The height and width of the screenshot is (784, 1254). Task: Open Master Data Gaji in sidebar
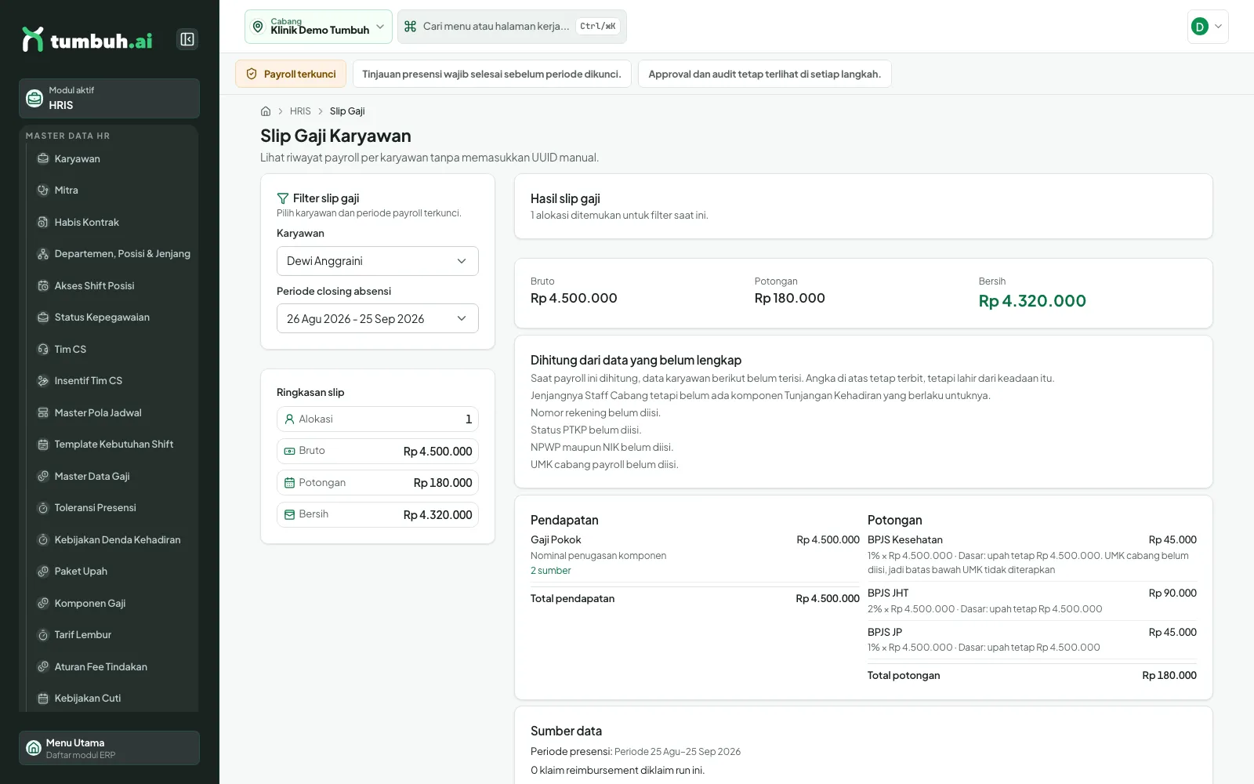[109, 477]
